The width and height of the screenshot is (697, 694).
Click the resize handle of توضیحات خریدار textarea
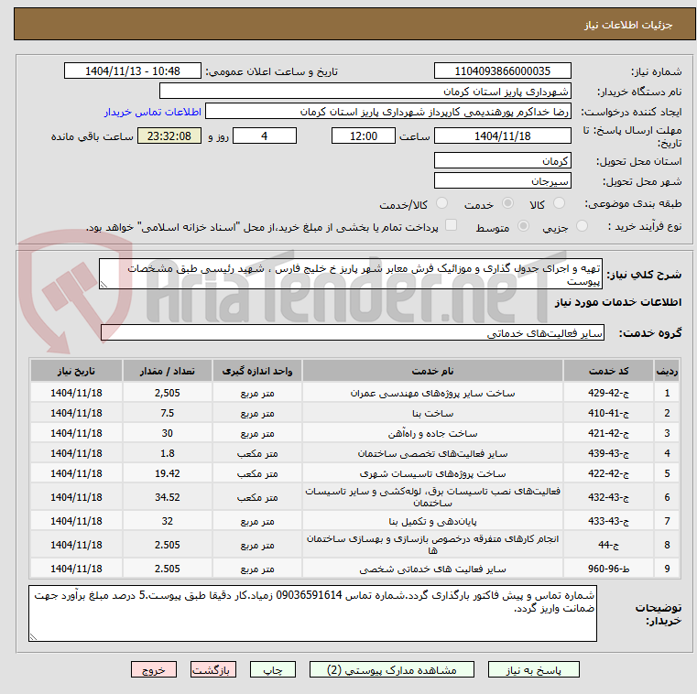click(x=33, y=637)
